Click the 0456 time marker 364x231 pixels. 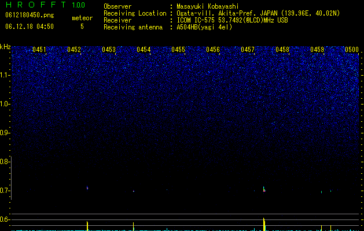tap(213, 50)
